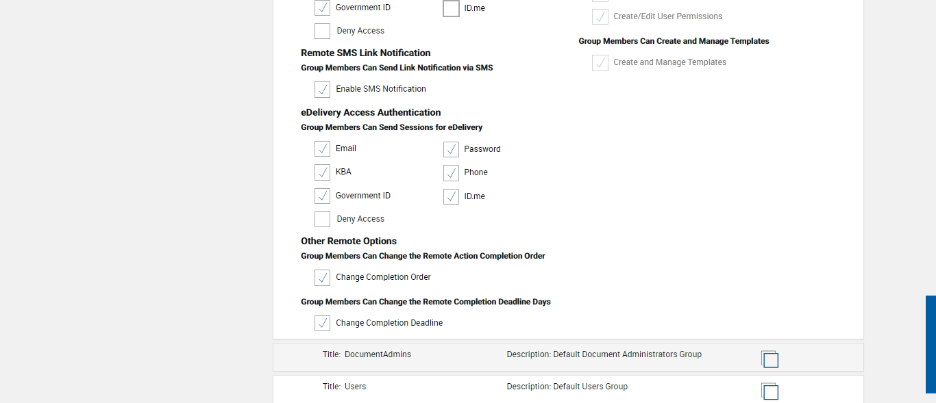Click the blue vertical bar at window edge
This screenshot has height=403, width=936.
coord(931,344)
